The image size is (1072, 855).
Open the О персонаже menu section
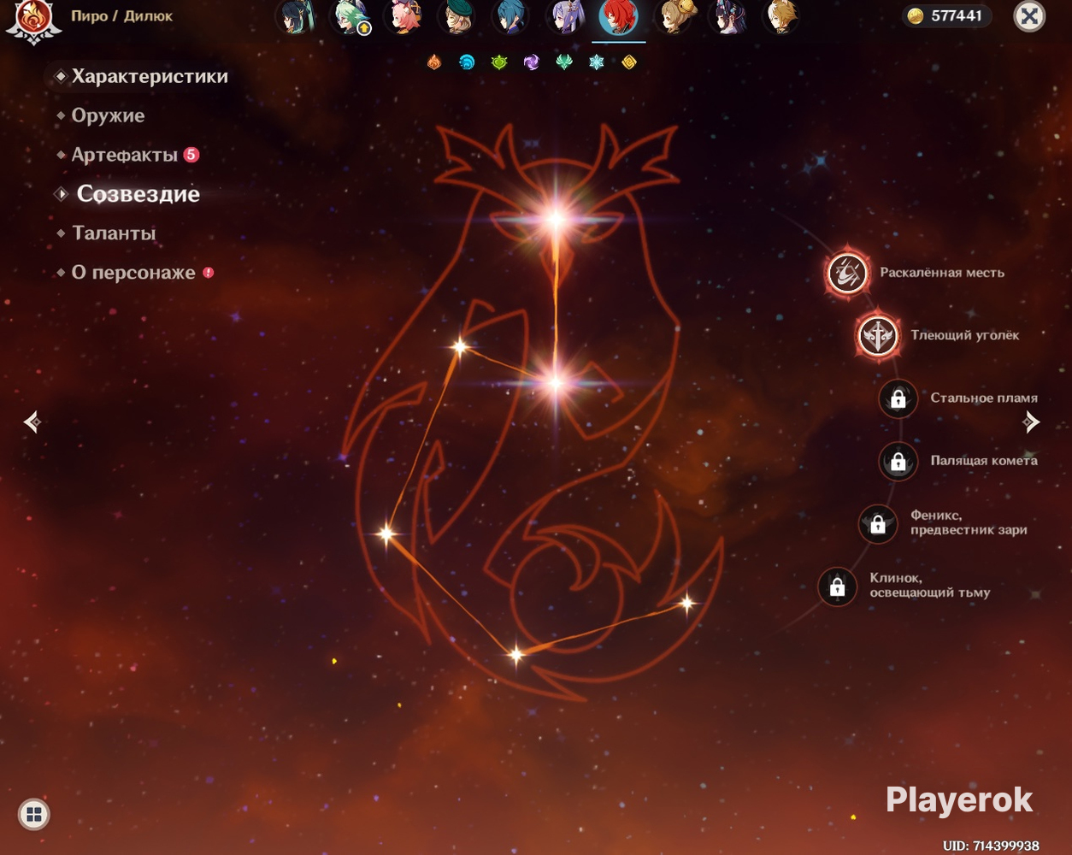(134, 273)
